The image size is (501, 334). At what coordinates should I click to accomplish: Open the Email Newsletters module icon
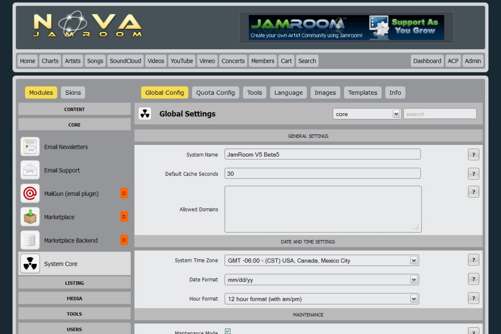pos(30,147)
